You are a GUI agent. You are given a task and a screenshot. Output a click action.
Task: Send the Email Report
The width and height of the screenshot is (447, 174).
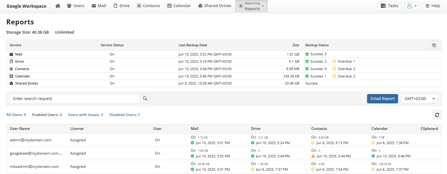pyautogui.click(x=383, y=99)
